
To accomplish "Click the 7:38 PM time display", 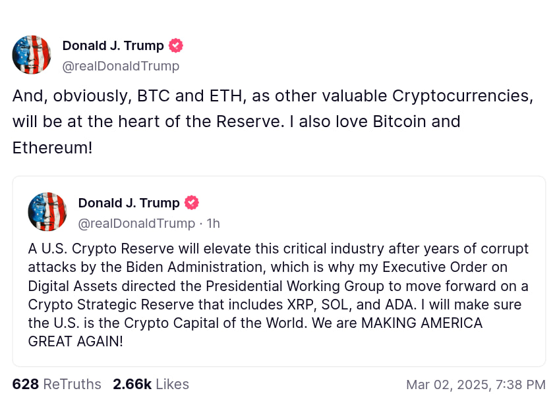I will coord(521,384).
